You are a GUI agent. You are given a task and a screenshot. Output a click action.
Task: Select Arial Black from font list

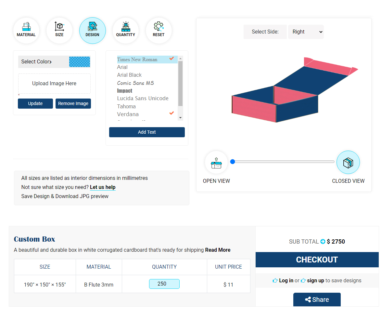point(129,75)
